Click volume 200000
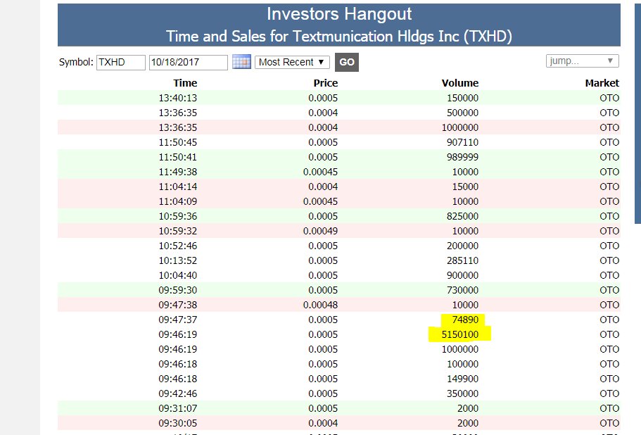 point(462,246)
